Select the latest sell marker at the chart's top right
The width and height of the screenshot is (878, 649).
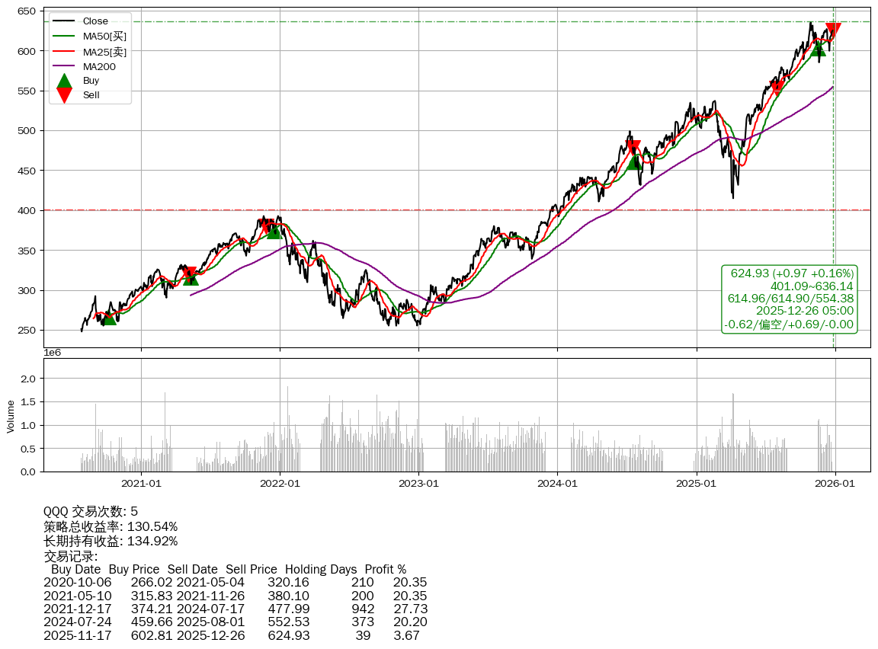click(833, 30)
